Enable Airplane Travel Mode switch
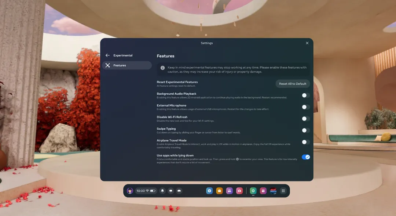 pyautogui.click(x=305, y=142)
